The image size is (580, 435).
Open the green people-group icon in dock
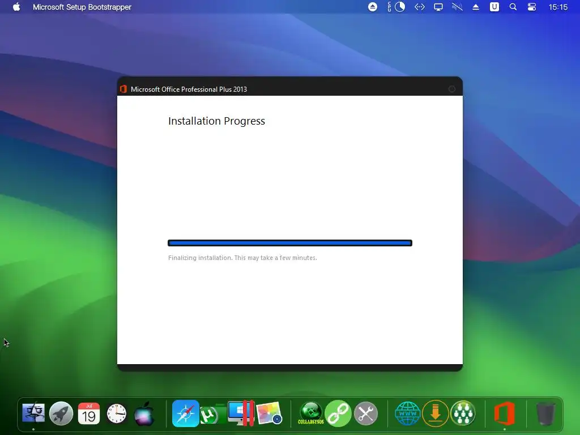pyautogui.click(x=463, y=413)
